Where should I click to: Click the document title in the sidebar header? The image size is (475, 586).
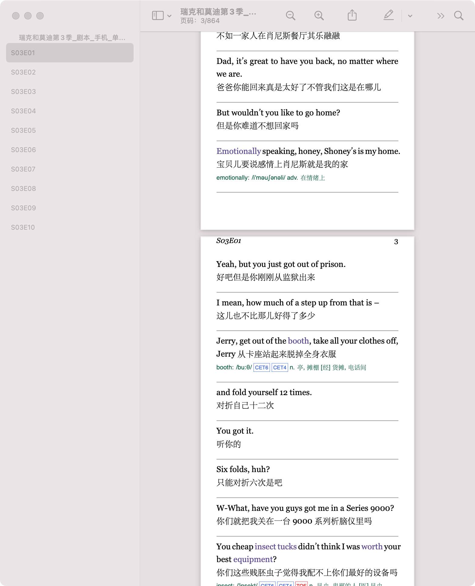(72, 38)
